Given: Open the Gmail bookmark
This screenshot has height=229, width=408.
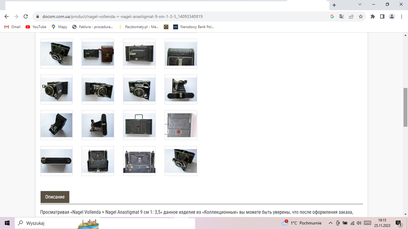Looking at the screenshot, I should (x=12, y=27).
